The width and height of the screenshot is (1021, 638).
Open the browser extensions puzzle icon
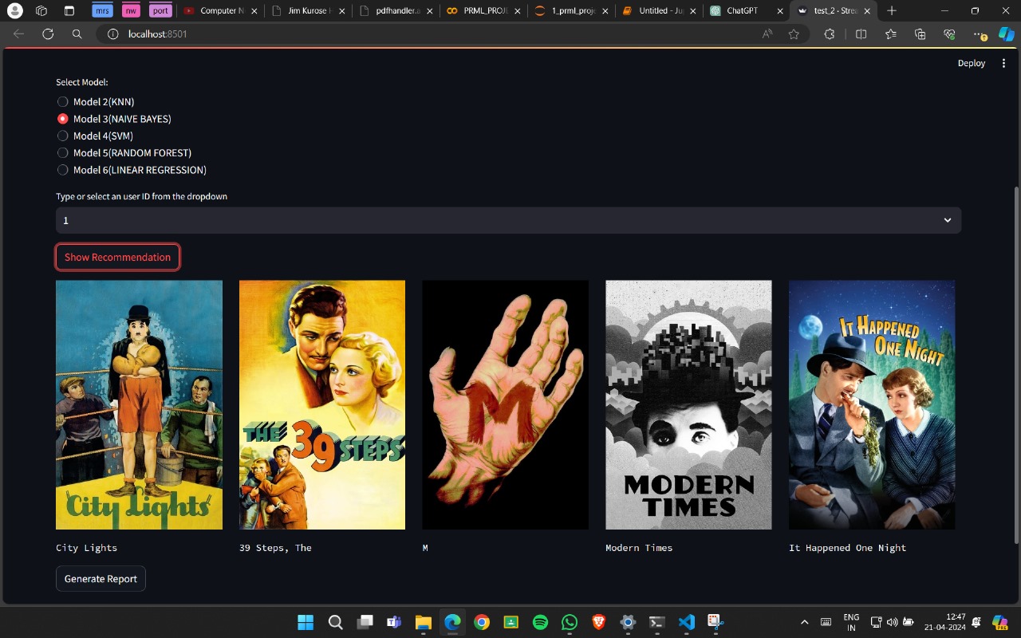pyautogui.click(x=830, y=34)
